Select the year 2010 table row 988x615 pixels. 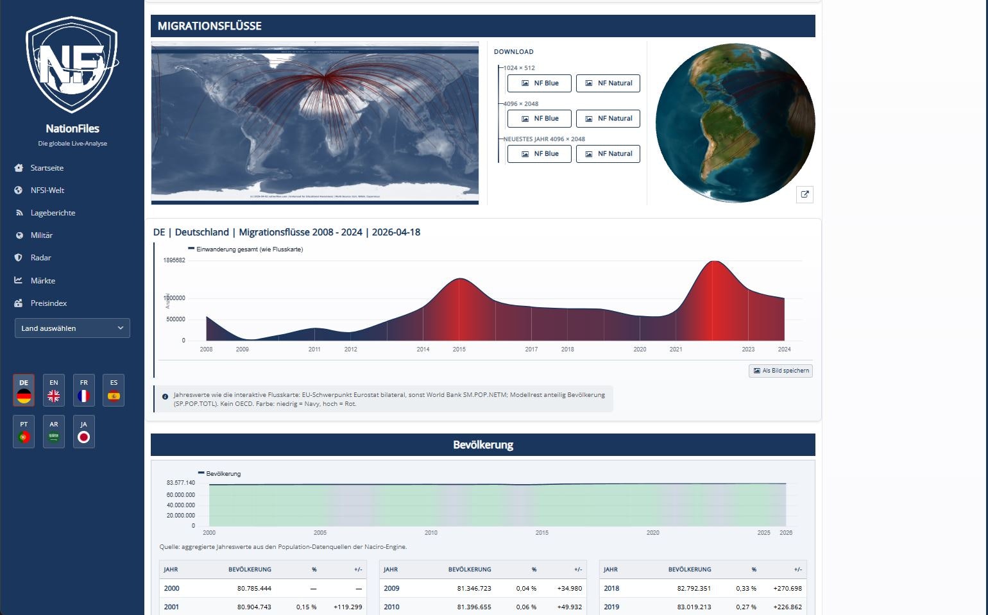(483, 607)
